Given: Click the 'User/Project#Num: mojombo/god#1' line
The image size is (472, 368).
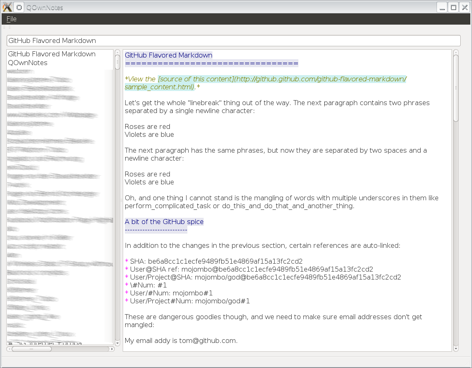Looking at the screenshot, I should (187, 301).
